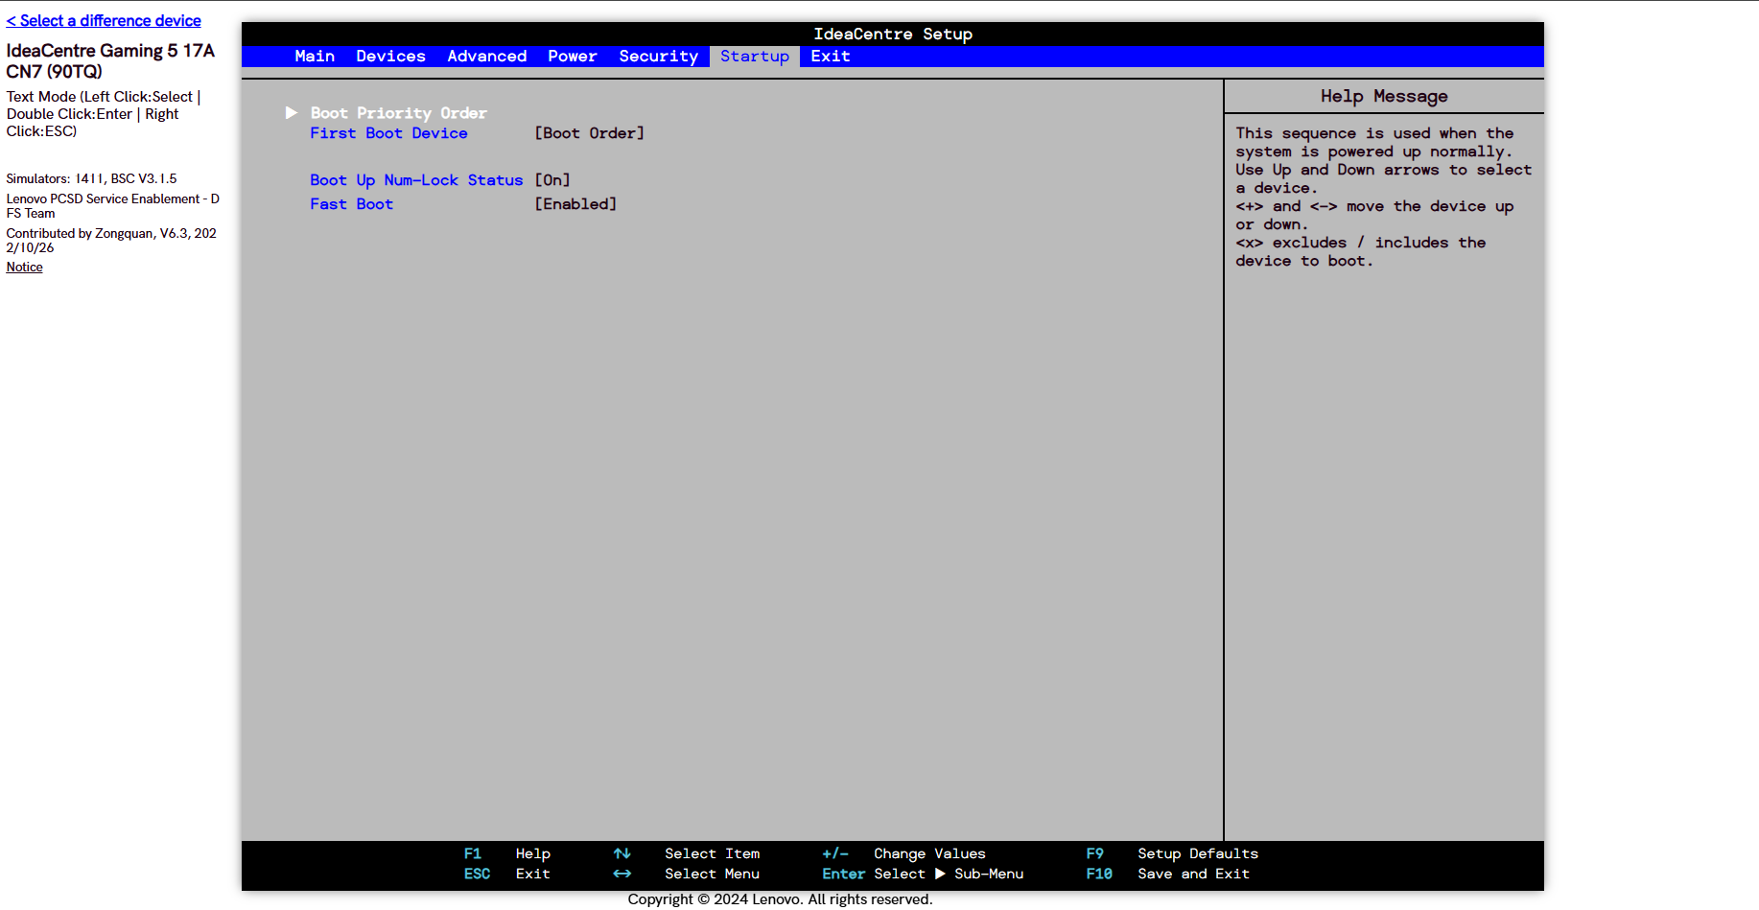
Task: Click the 'Text Mode' instructions text
Action: [x=104, y=114]
